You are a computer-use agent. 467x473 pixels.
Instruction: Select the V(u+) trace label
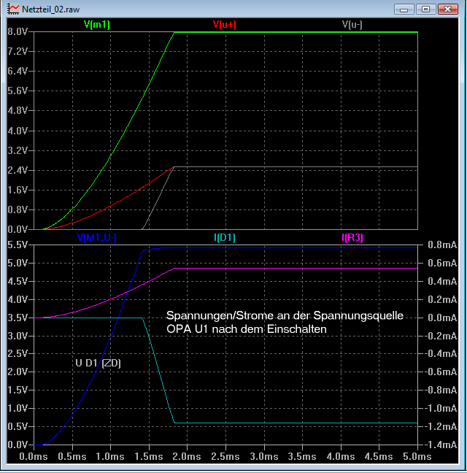(x=224, y=24)
